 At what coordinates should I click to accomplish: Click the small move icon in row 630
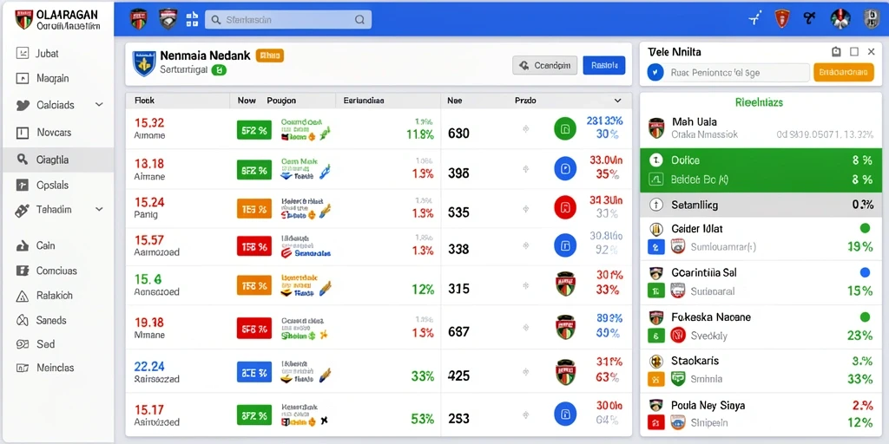coord(525,129)
